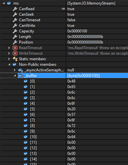Viewport: 128px width, 165px height.
Task: Click value 0x72 at index [8]
Action: click(x=71, y=126)
